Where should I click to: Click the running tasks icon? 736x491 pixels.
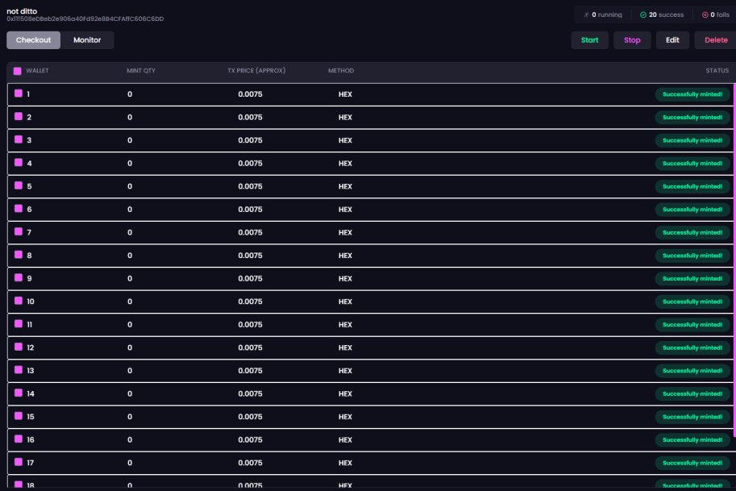click(x=586, y=15)
